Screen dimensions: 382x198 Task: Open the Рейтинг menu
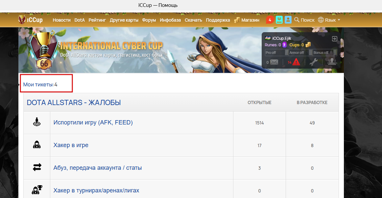click(x=97, y=20)
